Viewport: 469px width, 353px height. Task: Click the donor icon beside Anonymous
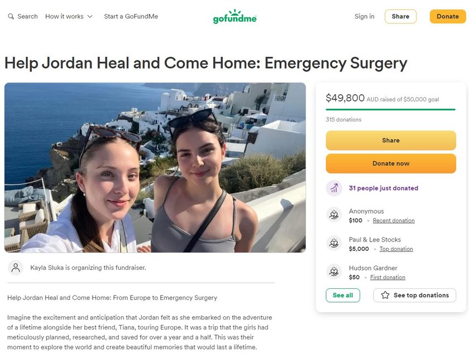point(334,215)
